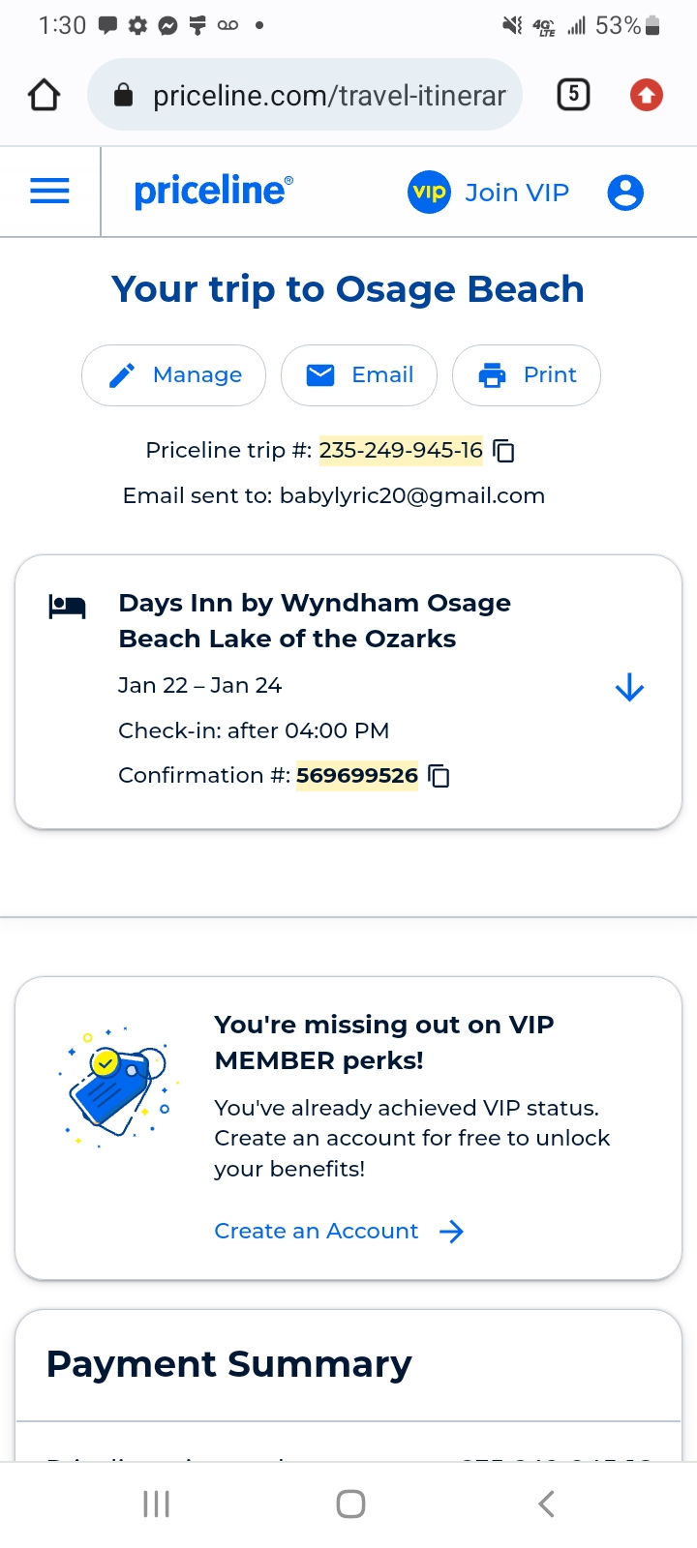Tap the Android back button
The height and width of the screenshot is (1548, 697).
tap(546, 1503)
